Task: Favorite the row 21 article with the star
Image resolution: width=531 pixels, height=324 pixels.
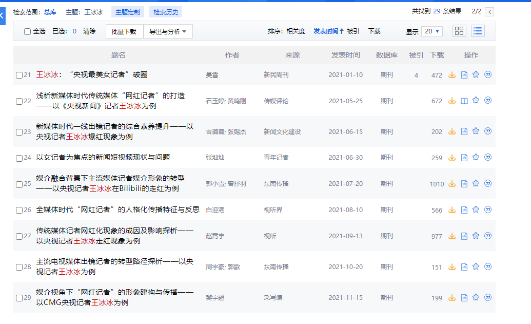Action: (x=476, y=74)
